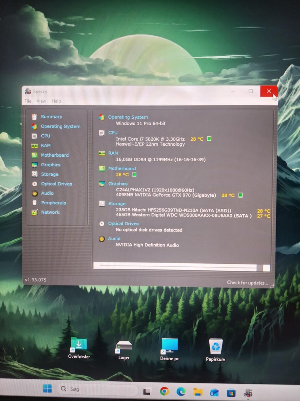
Task: Click the drive icon beside the summary Storage heading
Action: (x=102, y=204)
